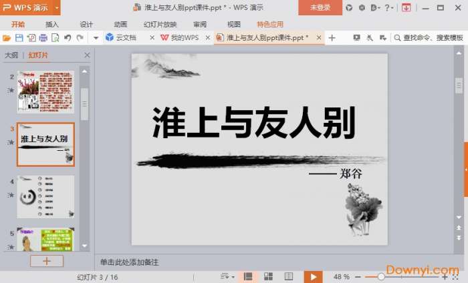Expand the WPS 演示 menu arrow
468x283 pixels.
point(56,7)
